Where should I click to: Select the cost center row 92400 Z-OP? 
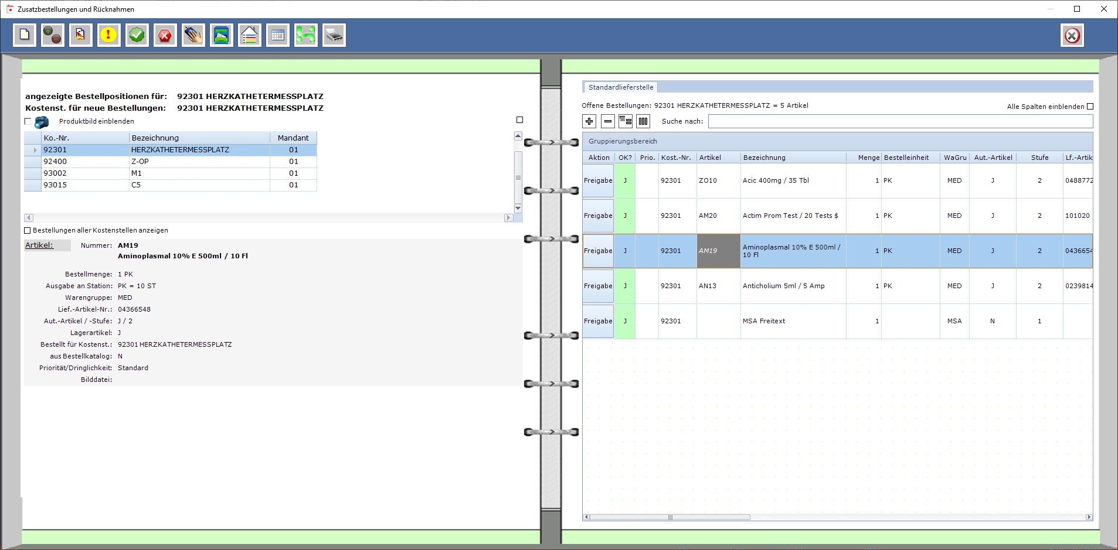coord(171,162)
